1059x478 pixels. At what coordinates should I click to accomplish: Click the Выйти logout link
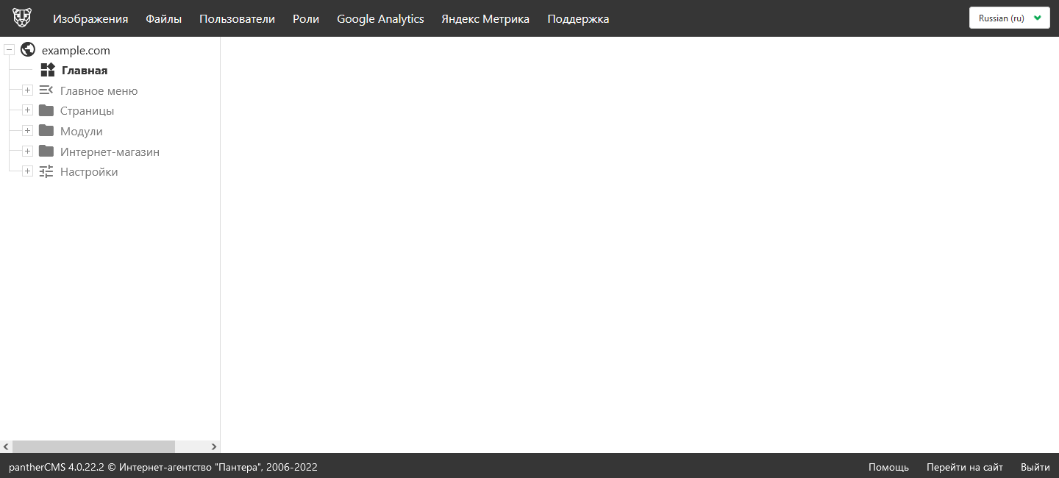[1035, 467]
